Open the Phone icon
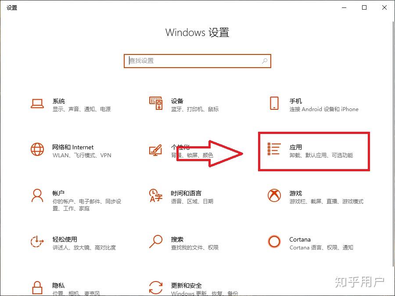 pyautogui.click(x=274, y=103)
